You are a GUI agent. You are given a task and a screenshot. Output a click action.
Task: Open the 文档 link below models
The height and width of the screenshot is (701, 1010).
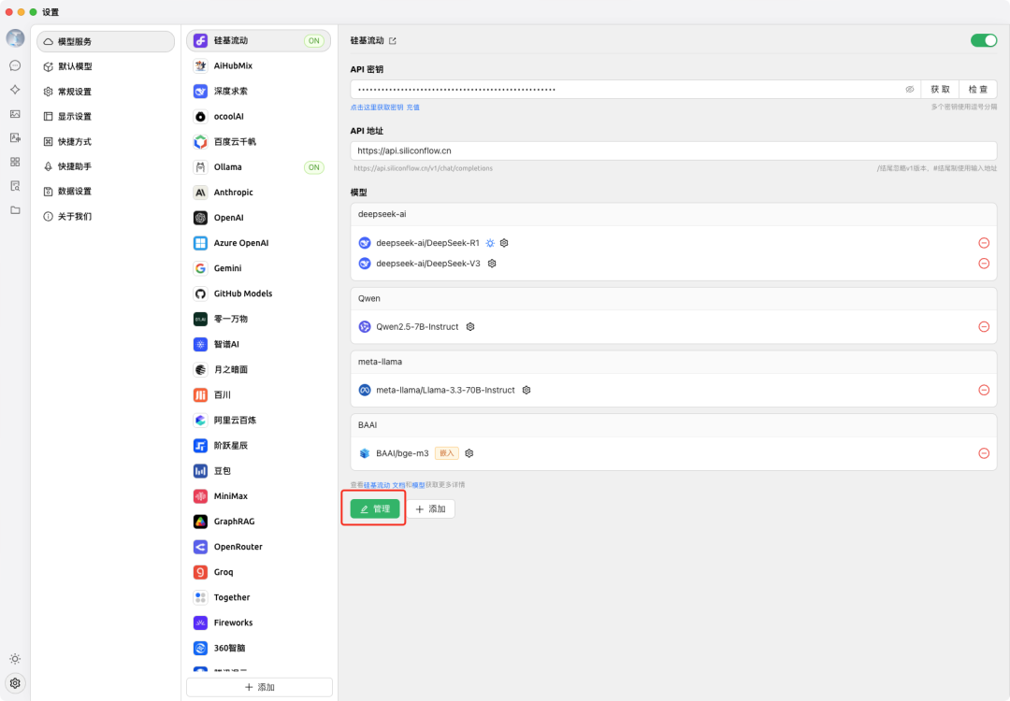[398, 485]
